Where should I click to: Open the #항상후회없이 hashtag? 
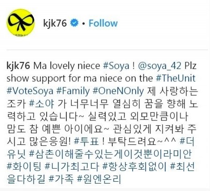tap(135, 167)
